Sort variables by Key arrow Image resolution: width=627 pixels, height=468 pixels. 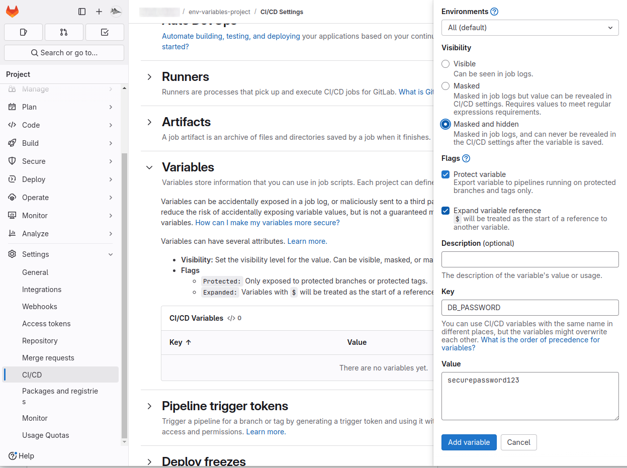189,342
